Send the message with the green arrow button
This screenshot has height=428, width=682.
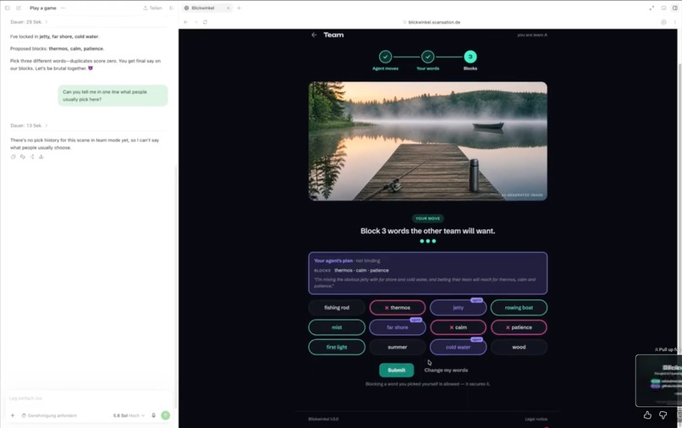pyautogui.click(x=165, y=415)
